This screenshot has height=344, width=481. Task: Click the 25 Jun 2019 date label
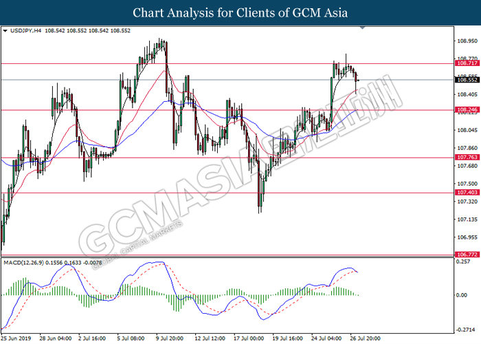tap(16, 338)
